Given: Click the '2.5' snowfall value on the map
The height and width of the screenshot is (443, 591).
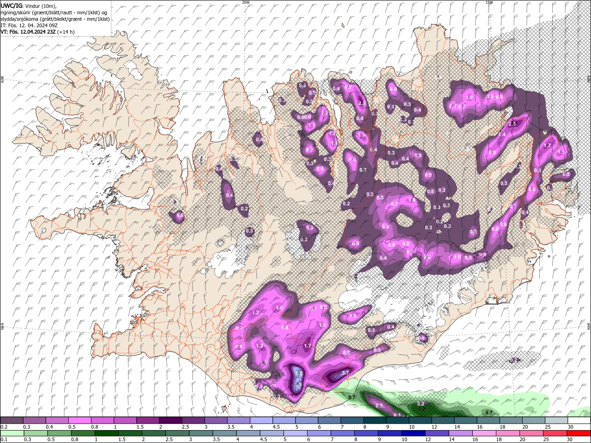Looking at the screenshot, I should (512, 124).
